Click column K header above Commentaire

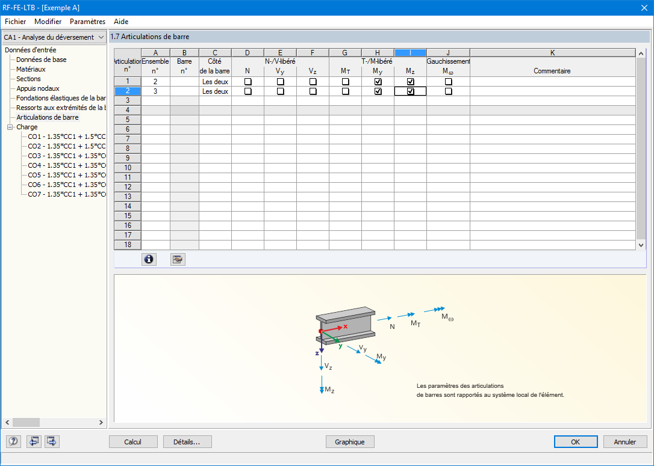pos(553,52)
